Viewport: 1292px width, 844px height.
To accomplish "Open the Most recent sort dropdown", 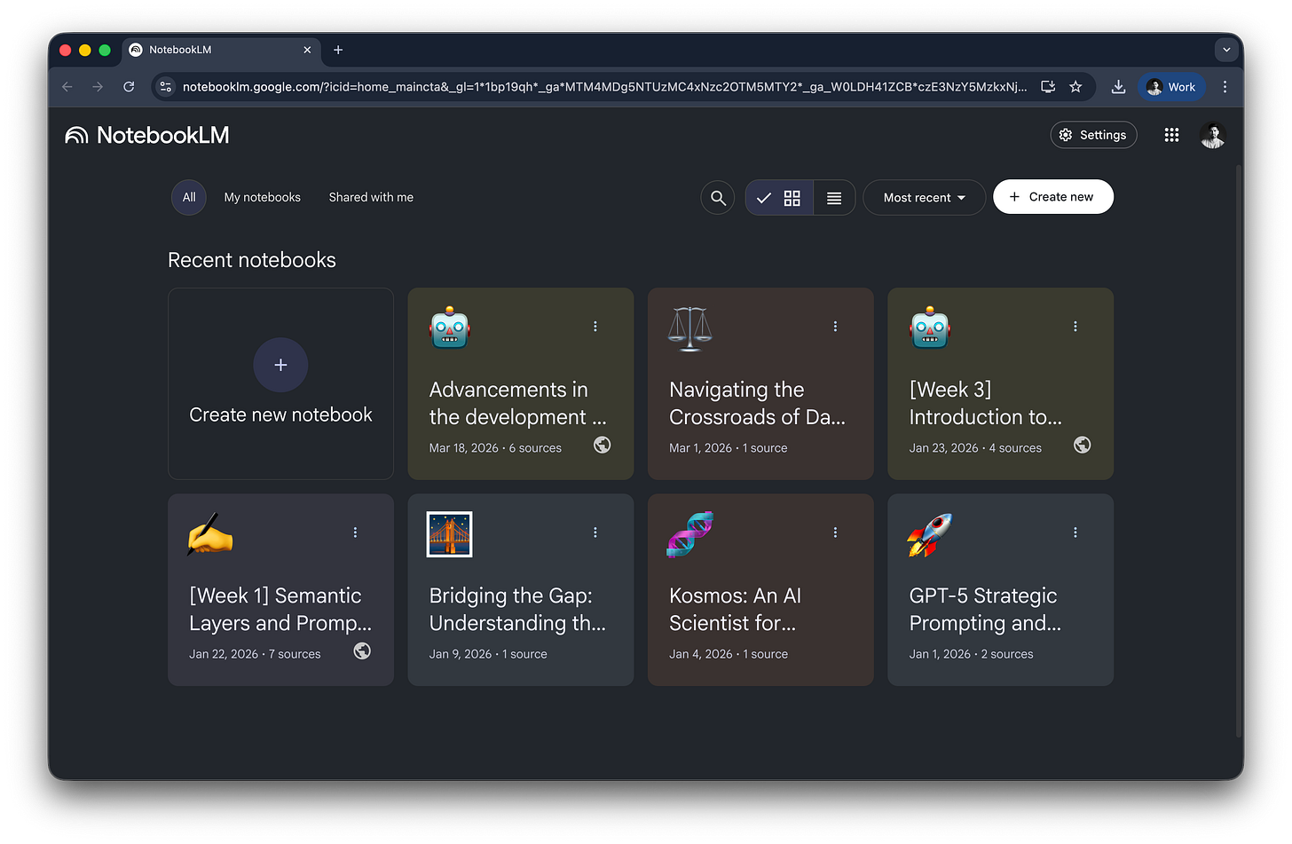I will 924,198.
